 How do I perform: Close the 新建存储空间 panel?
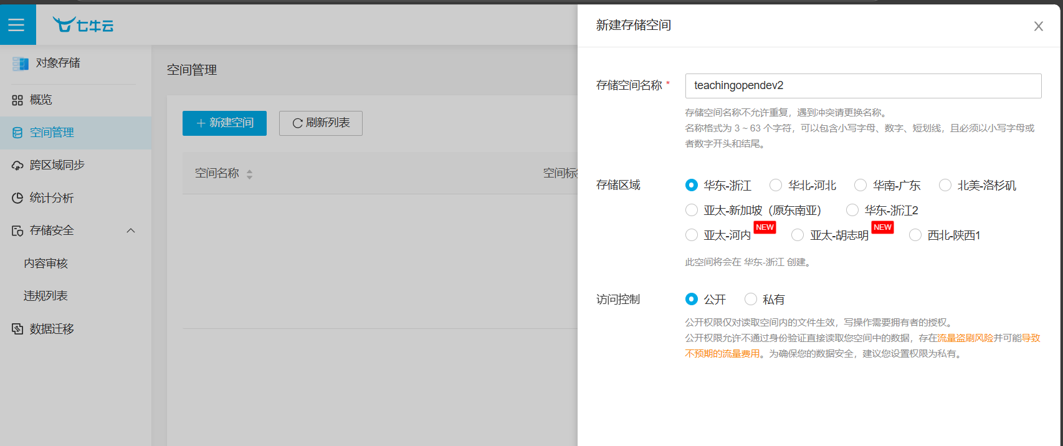(1038, 26)
